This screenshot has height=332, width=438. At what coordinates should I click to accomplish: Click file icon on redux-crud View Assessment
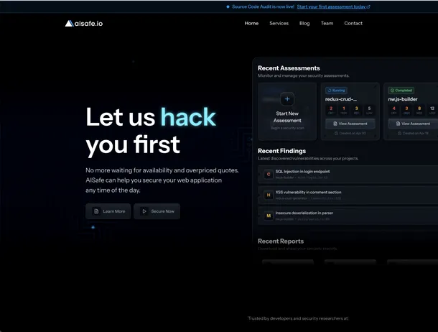[x=335, y=124]
